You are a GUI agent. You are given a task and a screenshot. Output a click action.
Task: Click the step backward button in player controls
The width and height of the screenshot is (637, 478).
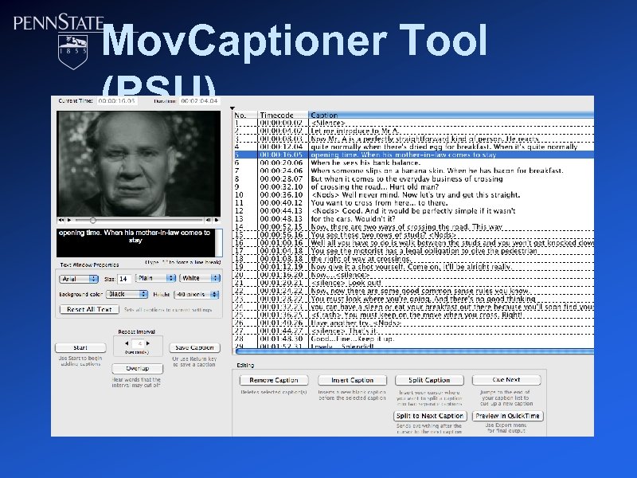(208, 220)
